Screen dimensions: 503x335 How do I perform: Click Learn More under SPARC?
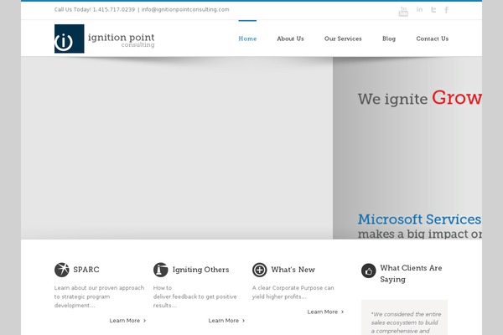click(x=127, y=321)
